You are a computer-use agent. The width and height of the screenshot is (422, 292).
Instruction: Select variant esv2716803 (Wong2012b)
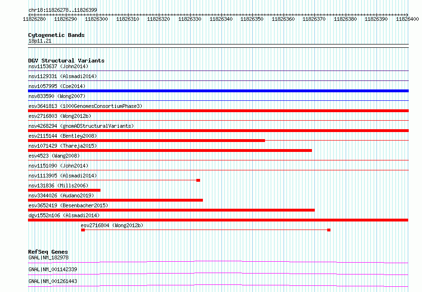(x=60, y=116)
